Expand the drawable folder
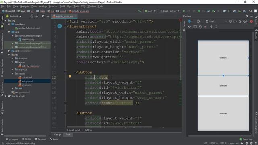This screenshot has width=258, height=145. (12, 58)
